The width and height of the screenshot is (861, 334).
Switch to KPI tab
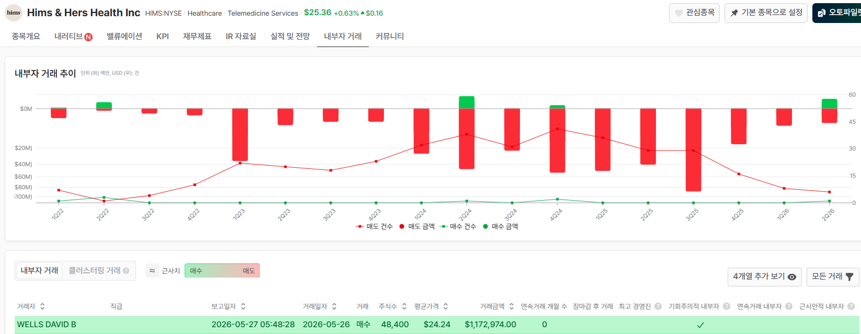coord(163,36)
